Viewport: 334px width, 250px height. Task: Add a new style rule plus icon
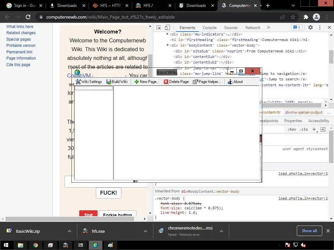tap(314, 129)
